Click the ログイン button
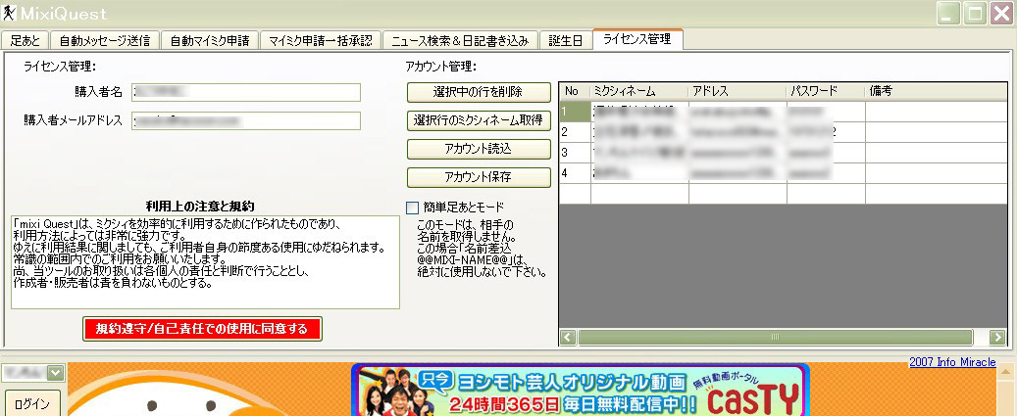 32,403
